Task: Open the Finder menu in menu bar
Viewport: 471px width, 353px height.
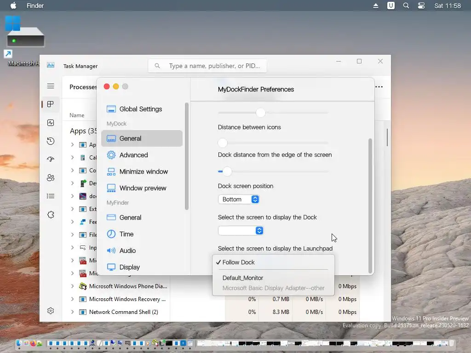Action: [35, 6]
